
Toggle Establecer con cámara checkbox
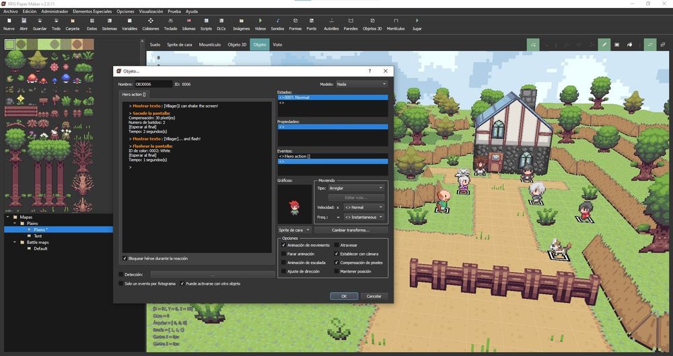pyautogui.click(x=336, y=254)
